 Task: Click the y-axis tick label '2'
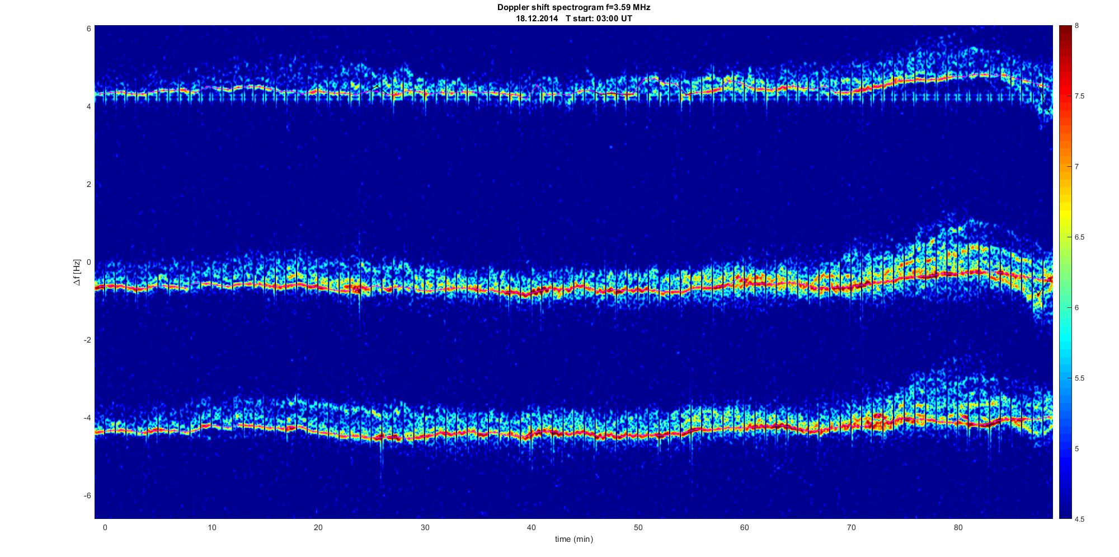[89, 184]
